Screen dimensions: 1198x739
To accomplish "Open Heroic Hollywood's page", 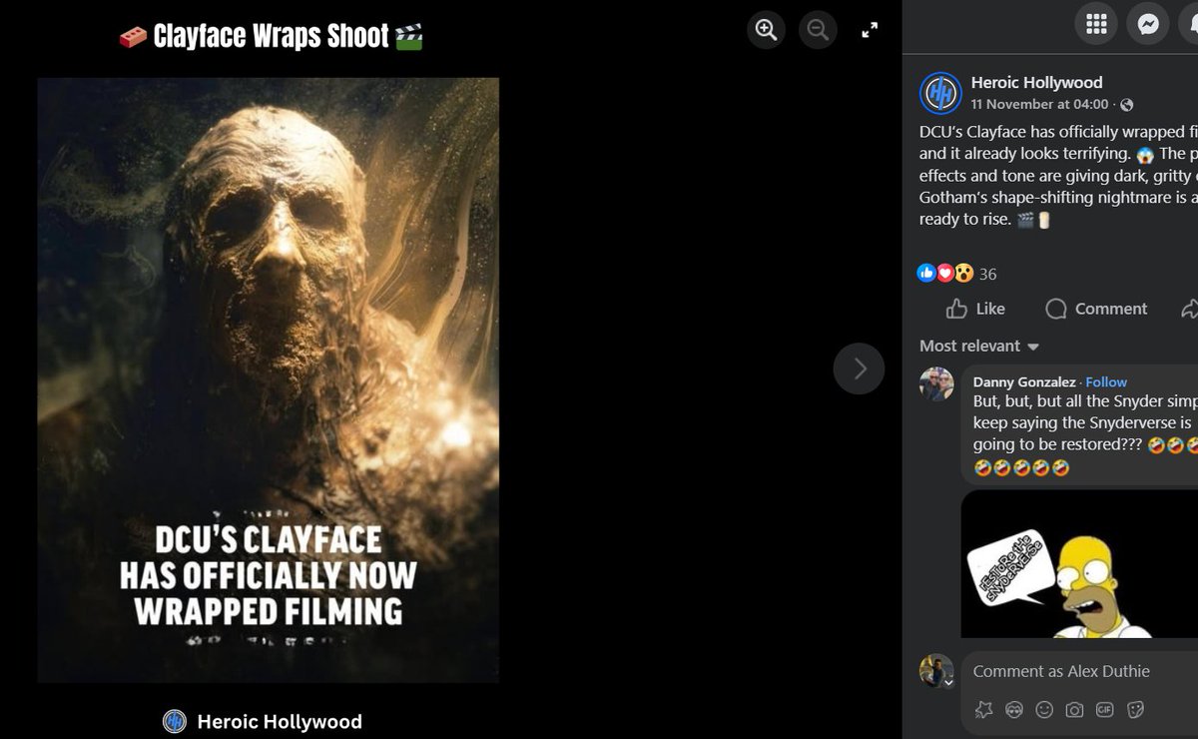I will [x=1036, y=82].
